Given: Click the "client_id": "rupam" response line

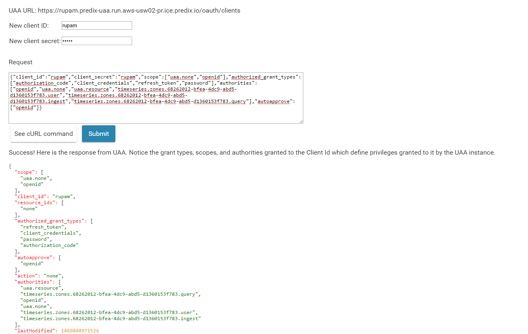Looking at the screenshot, I should point(45,196).
